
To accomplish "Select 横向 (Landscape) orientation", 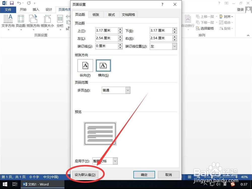I will [103, 66].
